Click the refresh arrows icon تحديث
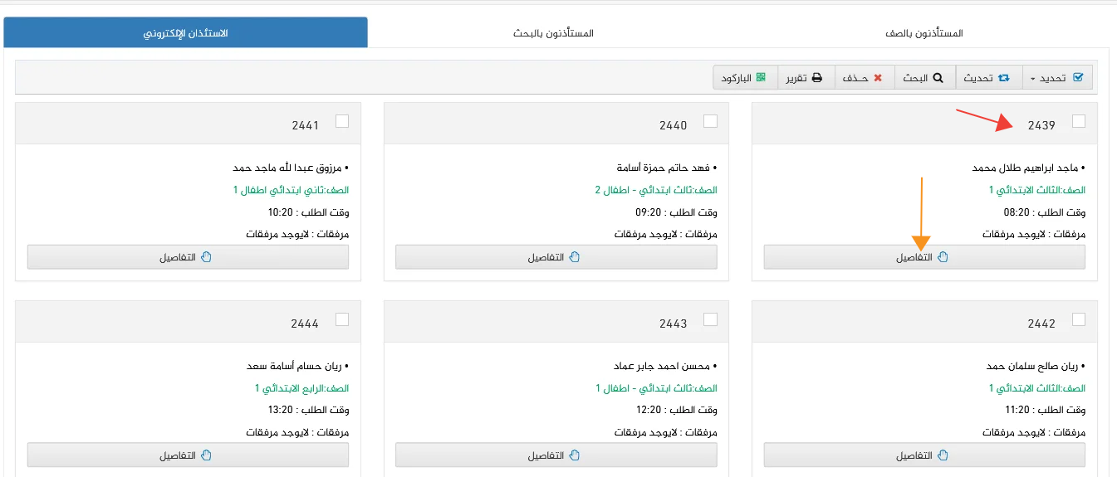Image resolution: width=1117 pixels, height=477 pixels. (x=1003, y=78)
